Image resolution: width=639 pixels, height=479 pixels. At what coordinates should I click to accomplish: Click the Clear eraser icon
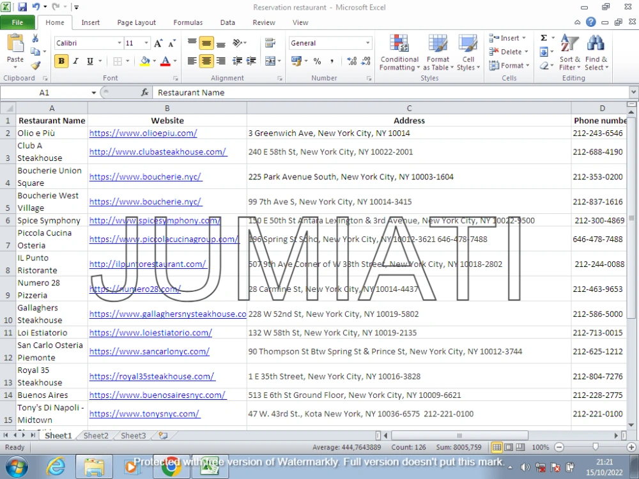(x=544, y=65)
